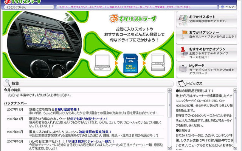This screenshot has width=242, height=151.
Task: Click the おでかけストラーダ logo in header
Action: 23,2
